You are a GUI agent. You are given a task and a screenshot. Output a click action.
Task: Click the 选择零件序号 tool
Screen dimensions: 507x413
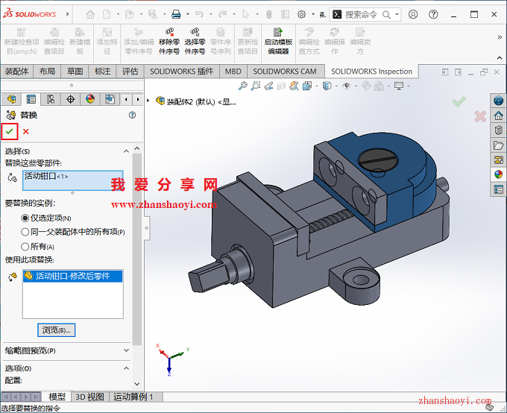pyautogui.click(x=195, y=42)
